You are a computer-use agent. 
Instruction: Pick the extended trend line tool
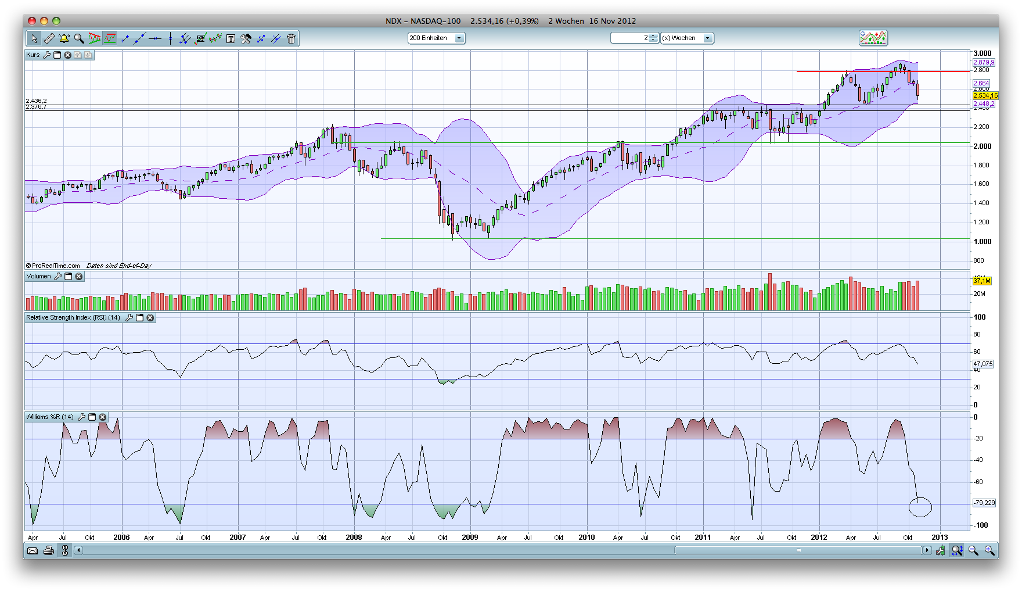[x=140, y=38]
